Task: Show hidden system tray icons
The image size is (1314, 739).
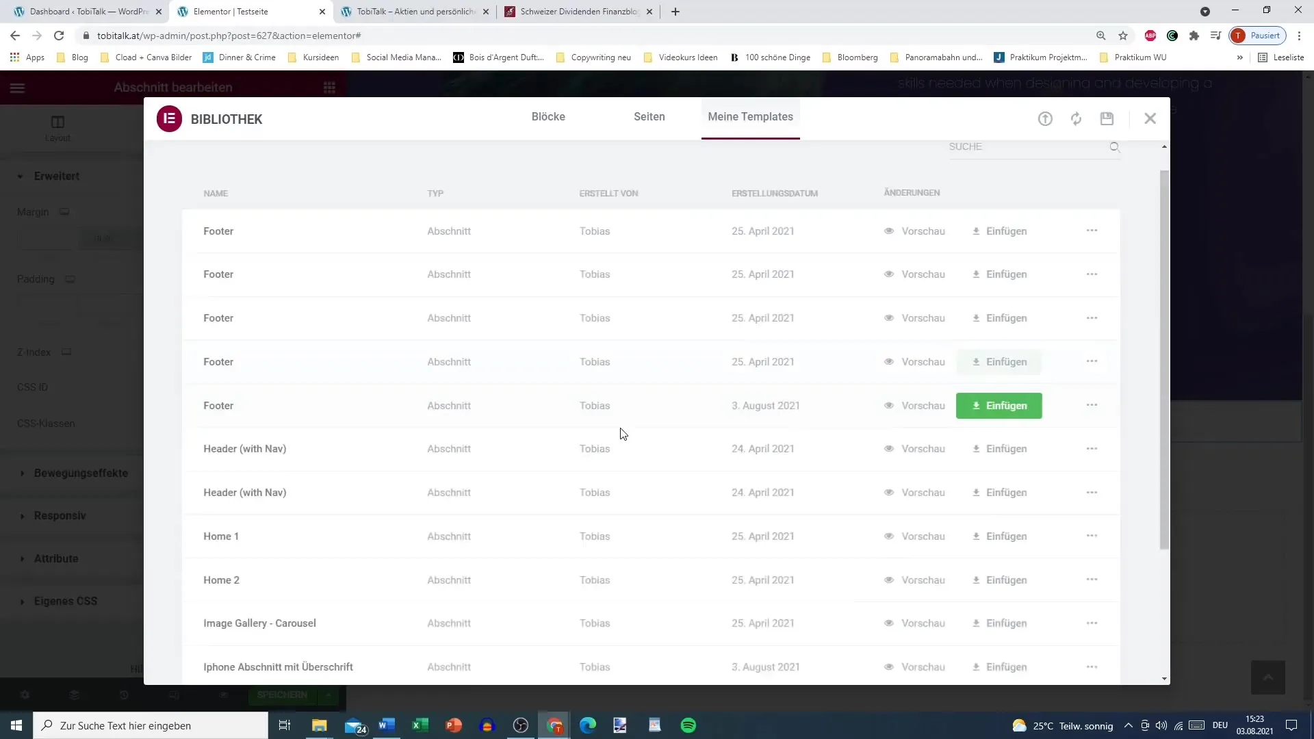Action: [1128, 725]
